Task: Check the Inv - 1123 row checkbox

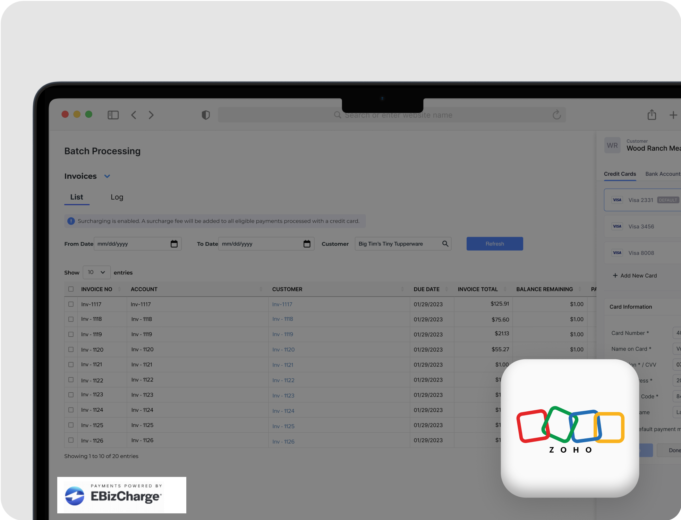Action: coord(71,395)
